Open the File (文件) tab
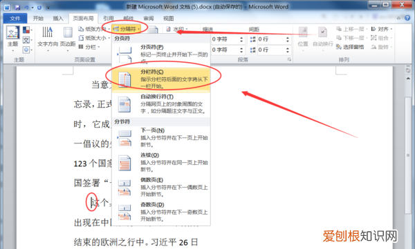This screenshot has width=415, height=249. coord(15,18)
